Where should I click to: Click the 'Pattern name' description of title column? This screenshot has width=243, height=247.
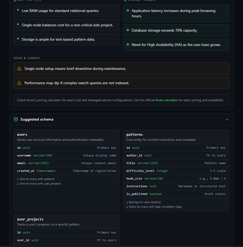point(215,163)
